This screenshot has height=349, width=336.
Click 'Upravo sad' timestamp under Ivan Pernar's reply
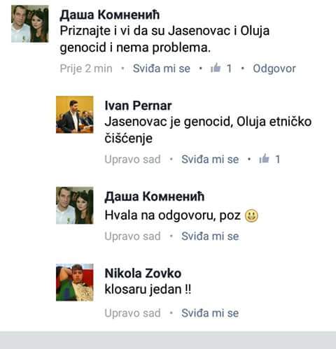pyautogui.click(x=132, y=159)
